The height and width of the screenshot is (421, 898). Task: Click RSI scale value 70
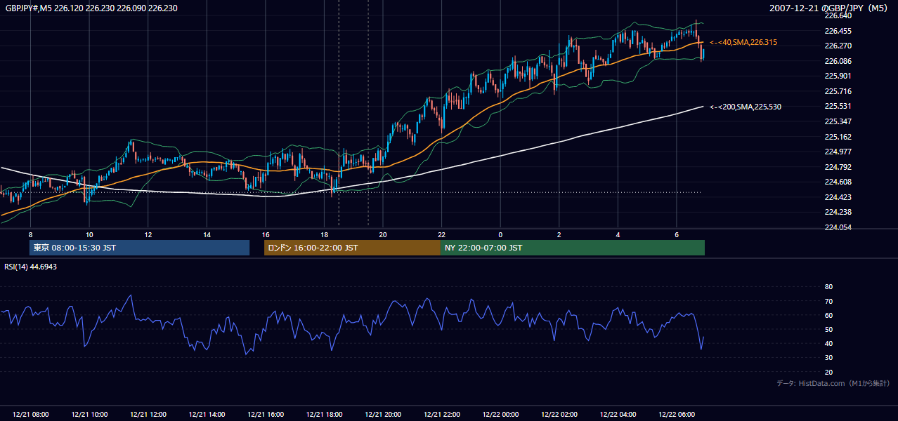pos(828,301)
